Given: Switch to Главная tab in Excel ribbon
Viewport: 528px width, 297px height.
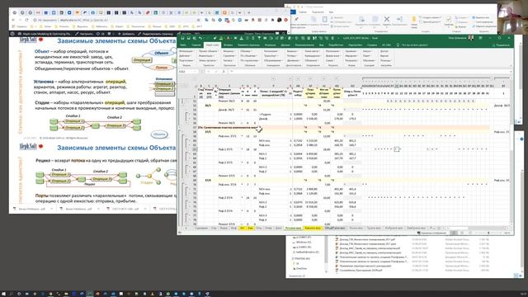Looking at the screenshot, I should tap(196, 45).
